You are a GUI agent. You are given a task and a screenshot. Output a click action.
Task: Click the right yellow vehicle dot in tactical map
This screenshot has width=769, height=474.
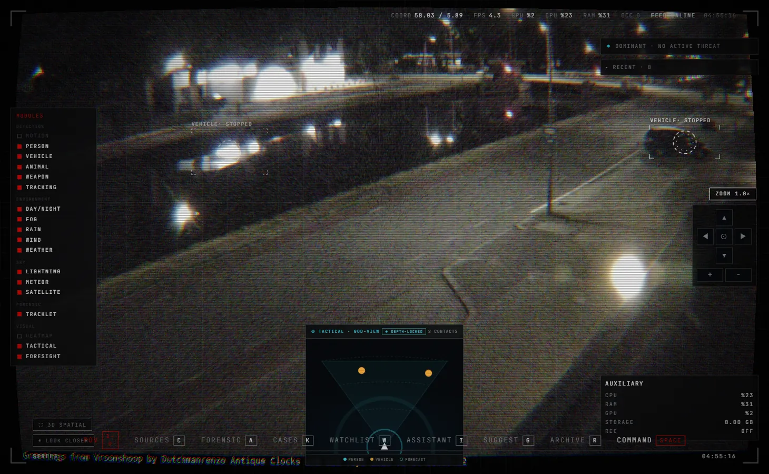[x=428, y=373]
